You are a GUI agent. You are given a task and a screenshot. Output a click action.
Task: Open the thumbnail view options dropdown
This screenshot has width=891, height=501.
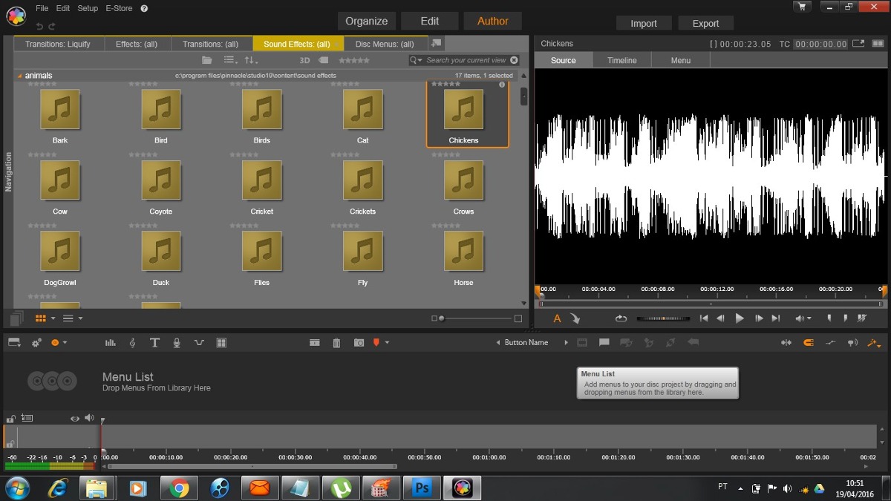[x=53, y=318]
